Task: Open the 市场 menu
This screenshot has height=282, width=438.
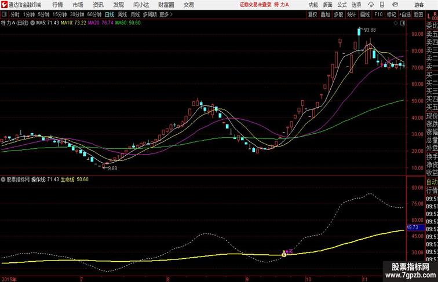Action: [78, 5]
